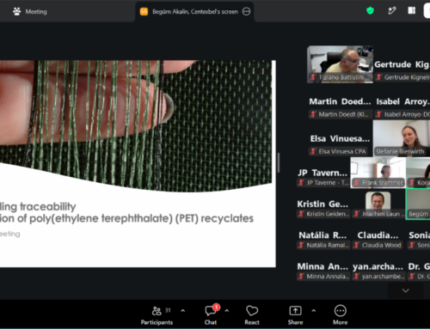Select Stefanie Bierwirth's video thumbnail
The height and width of the screenshot is (329, 430).
(x=402, y=138)
